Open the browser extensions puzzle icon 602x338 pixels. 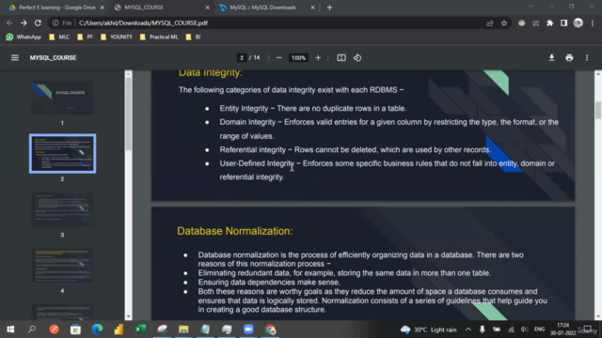[x=549, y=23]
